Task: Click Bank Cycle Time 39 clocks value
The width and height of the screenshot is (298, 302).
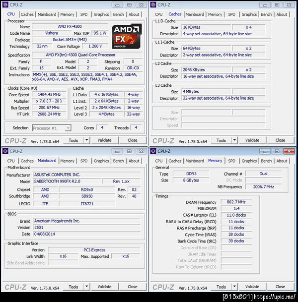Action: (x=236, y=241)
